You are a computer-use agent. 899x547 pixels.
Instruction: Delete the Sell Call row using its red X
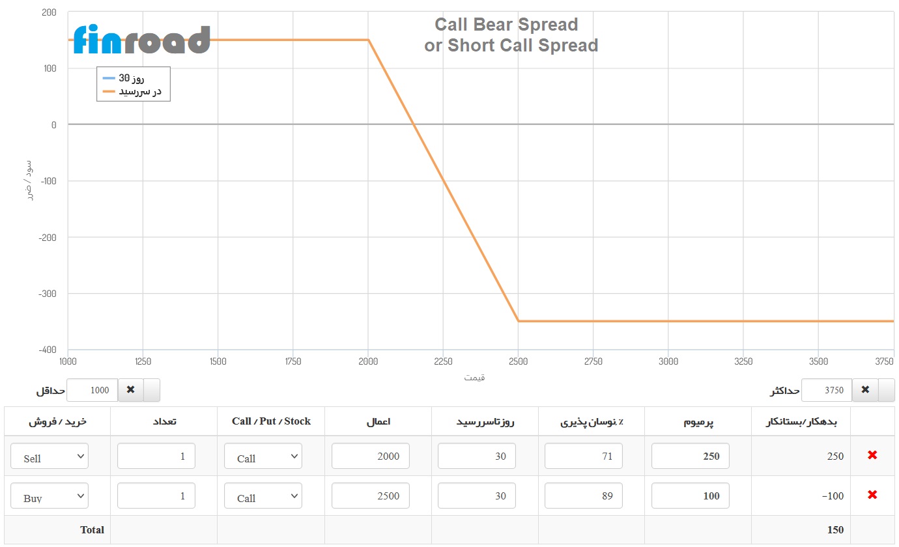872,456
